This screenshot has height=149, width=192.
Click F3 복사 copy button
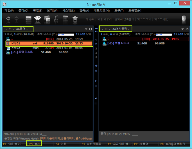[34, 144]
